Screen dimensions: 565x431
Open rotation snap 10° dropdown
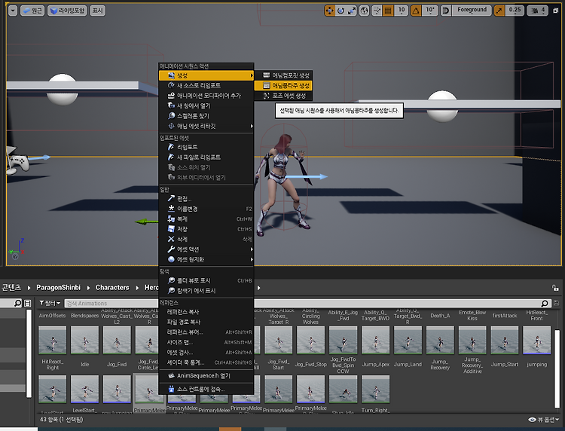[430, 11]
